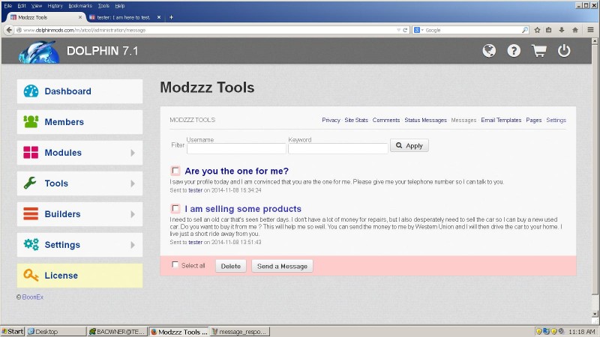Viewport: 600px width, 337px height.
Task: Bookmark this page with star icon
Action: click(537, 30)
